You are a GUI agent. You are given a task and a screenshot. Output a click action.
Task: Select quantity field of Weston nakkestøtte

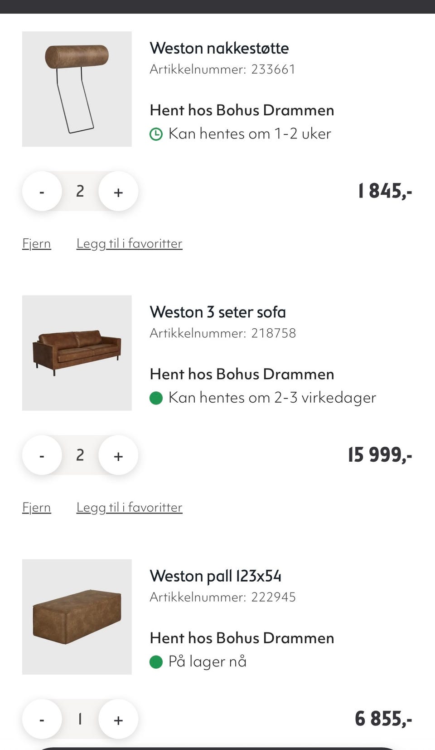(x=80, y=192)
